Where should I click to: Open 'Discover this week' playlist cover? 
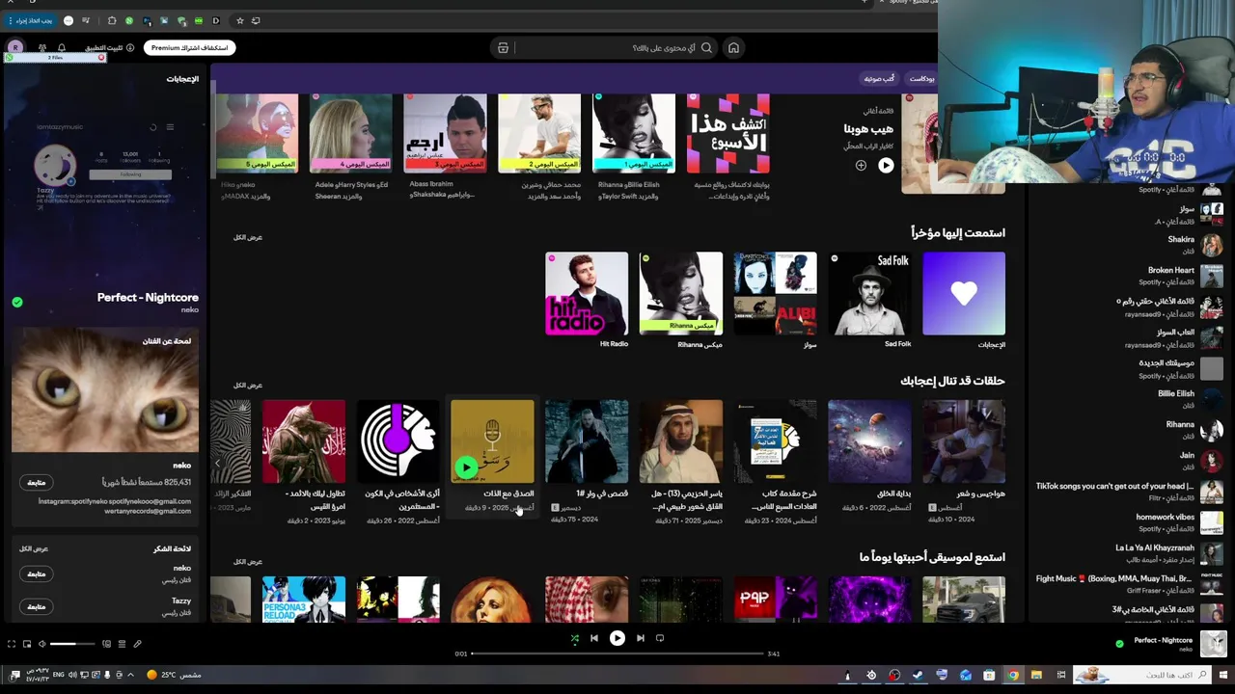pos(728,133)
